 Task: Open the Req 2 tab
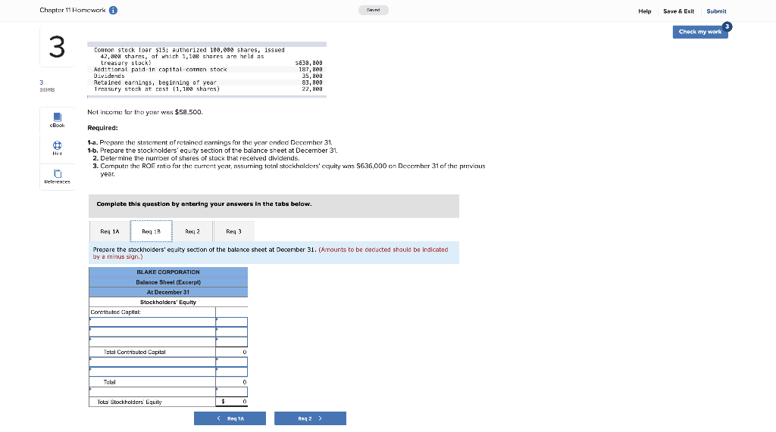pos(192,232)
